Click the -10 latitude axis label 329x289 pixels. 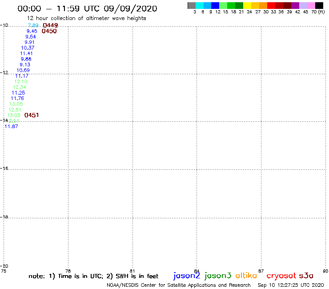(x=4, y=25)
